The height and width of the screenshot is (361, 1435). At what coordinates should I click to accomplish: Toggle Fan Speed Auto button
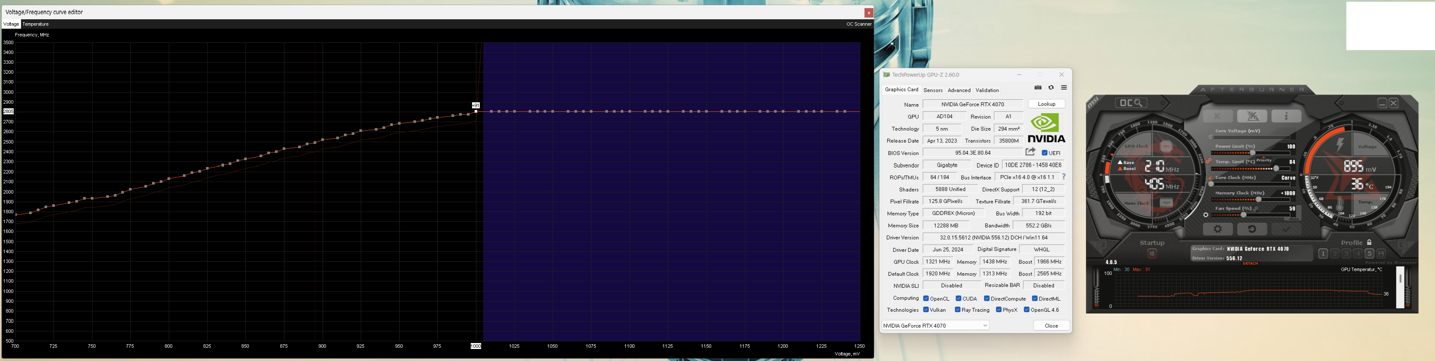[x=1294, y=219]
